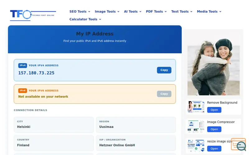
Task: Click the 'Find your public IPv4 and IPv6' subtitle
Action: [x=95, y=41]
